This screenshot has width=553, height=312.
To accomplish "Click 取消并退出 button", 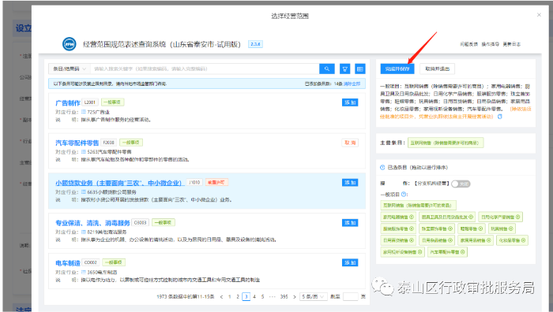I will [x=438, y=69].
